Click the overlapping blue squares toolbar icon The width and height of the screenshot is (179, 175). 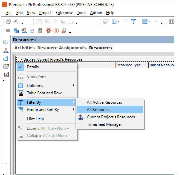(16, 31)
